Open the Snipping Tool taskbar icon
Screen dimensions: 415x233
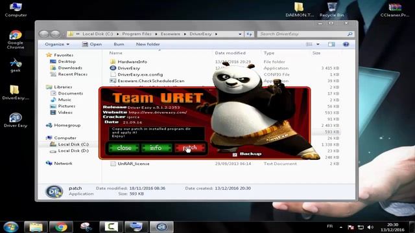pos(86,227)
